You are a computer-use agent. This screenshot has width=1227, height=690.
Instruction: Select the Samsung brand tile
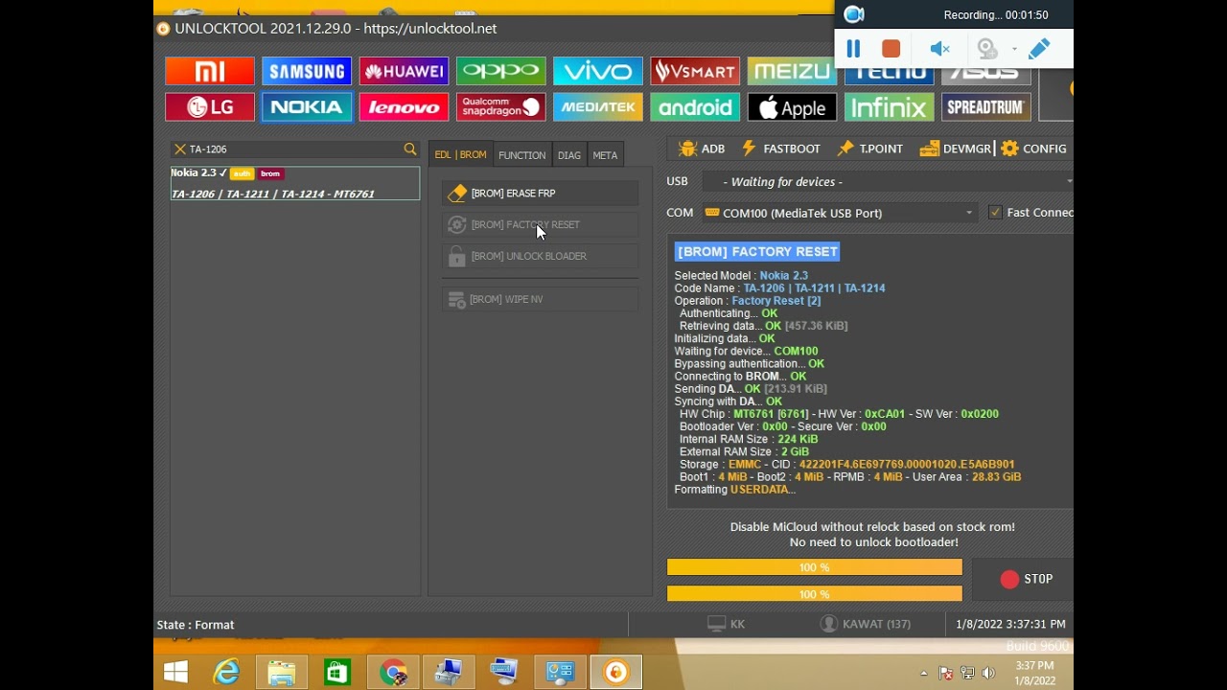pyautogui.click(x=307, y=71)
